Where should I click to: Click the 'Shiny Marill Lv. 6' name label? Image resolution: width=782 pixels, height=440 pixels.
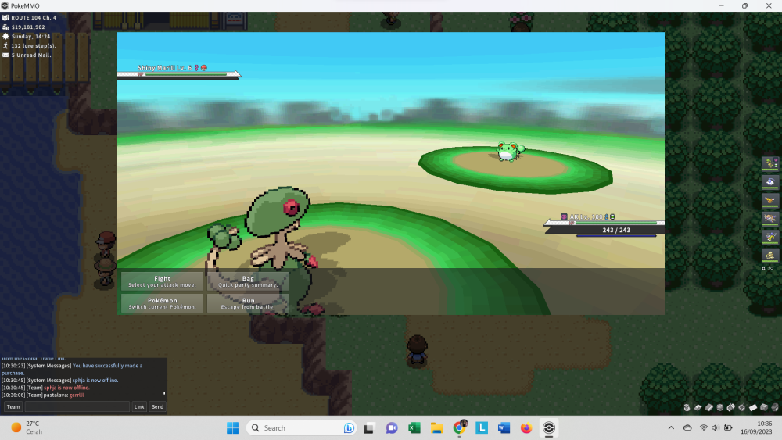click(x=164, y=68)
